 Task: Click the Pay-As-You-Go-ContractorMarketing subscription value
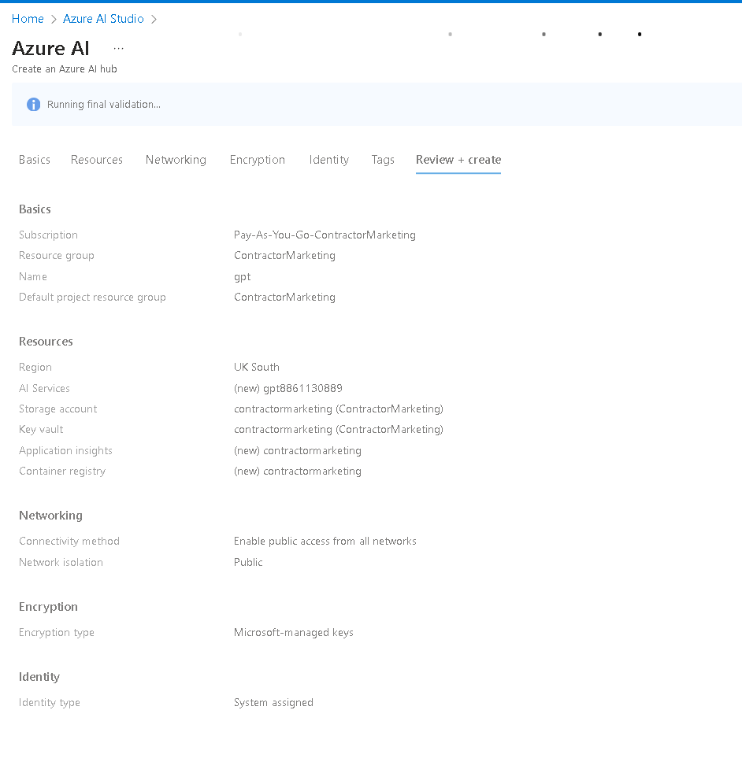click(x=325, y=235)
